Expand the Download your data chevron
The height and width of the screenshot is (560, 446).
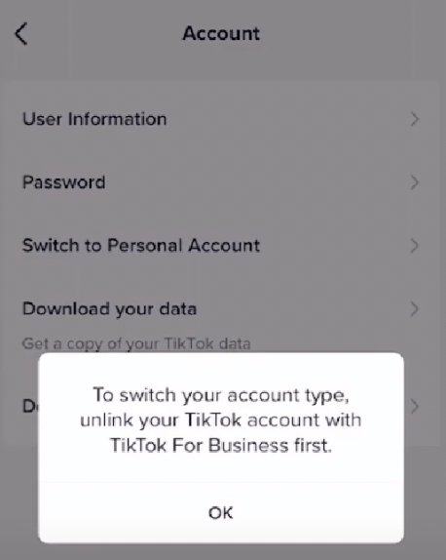pyautogui.click(x=414, y=309)
